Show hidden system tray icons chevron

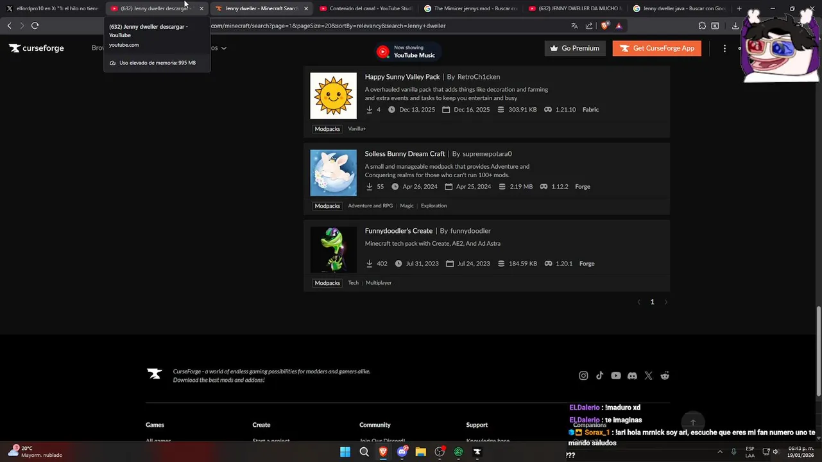tap(719, 452)
